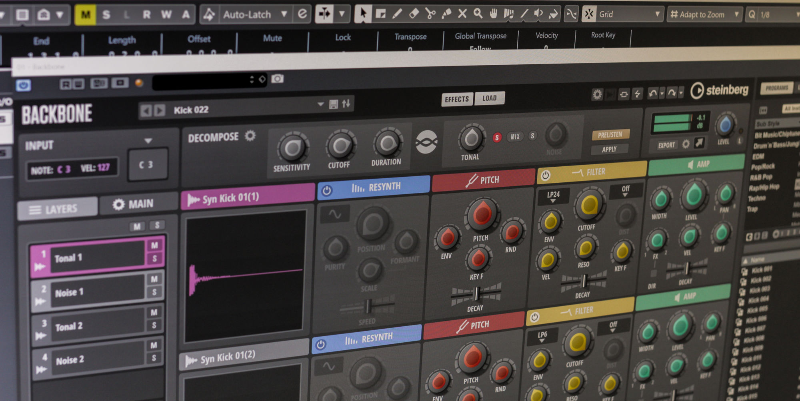Save preset with the disk icon
The image size is (800, 401).
pos(334,104)
